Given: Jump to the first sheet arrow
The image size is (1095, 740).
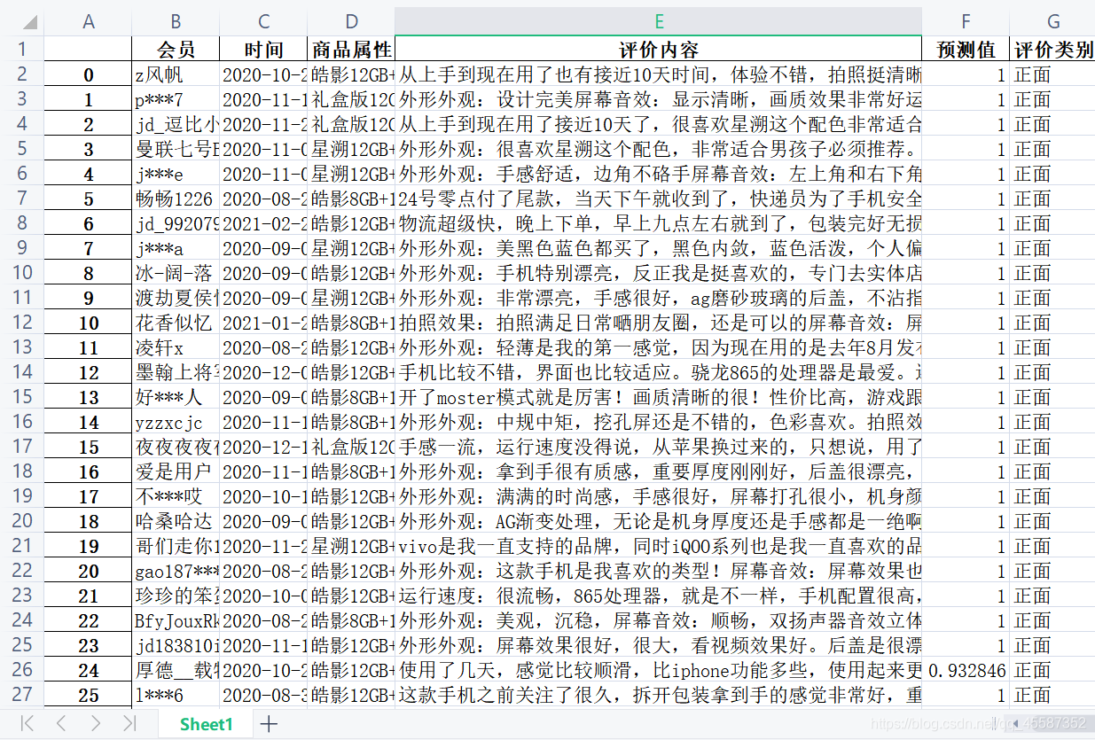Looking at the screenshot, I should click(x=27, y=724).
